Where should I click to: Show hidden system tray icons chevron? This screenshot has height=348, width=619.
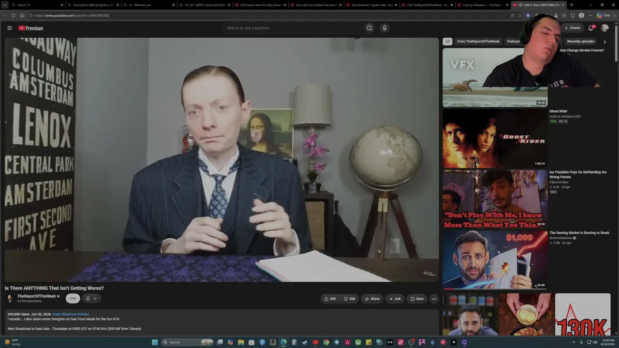pos(574,342)
